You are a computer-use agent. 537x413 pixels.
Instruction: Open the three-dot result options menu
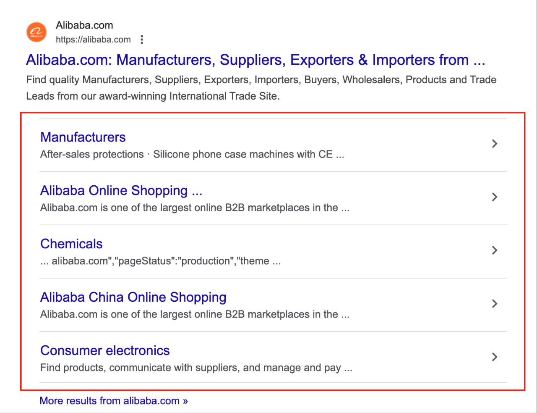tap(142, 39)
